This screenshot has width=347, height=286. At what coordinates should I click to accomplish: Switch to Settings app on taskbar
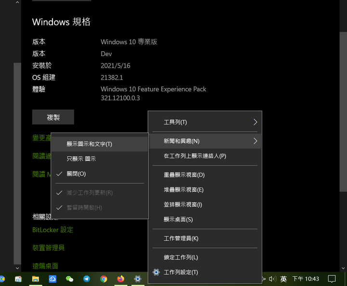coord(138,279)
